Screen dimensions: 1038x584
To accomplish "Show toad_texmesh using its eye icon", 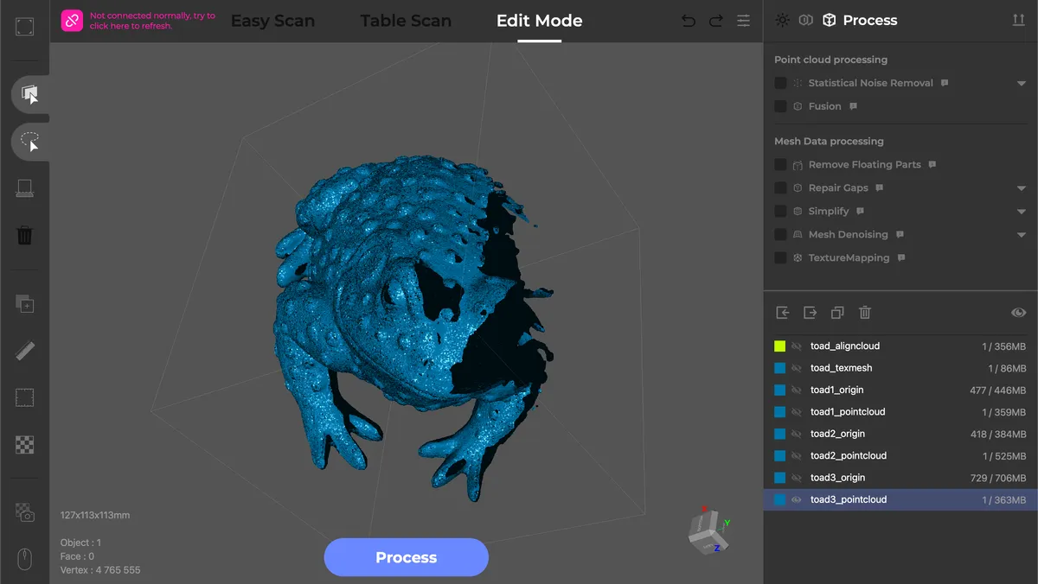I will [797, 368].
